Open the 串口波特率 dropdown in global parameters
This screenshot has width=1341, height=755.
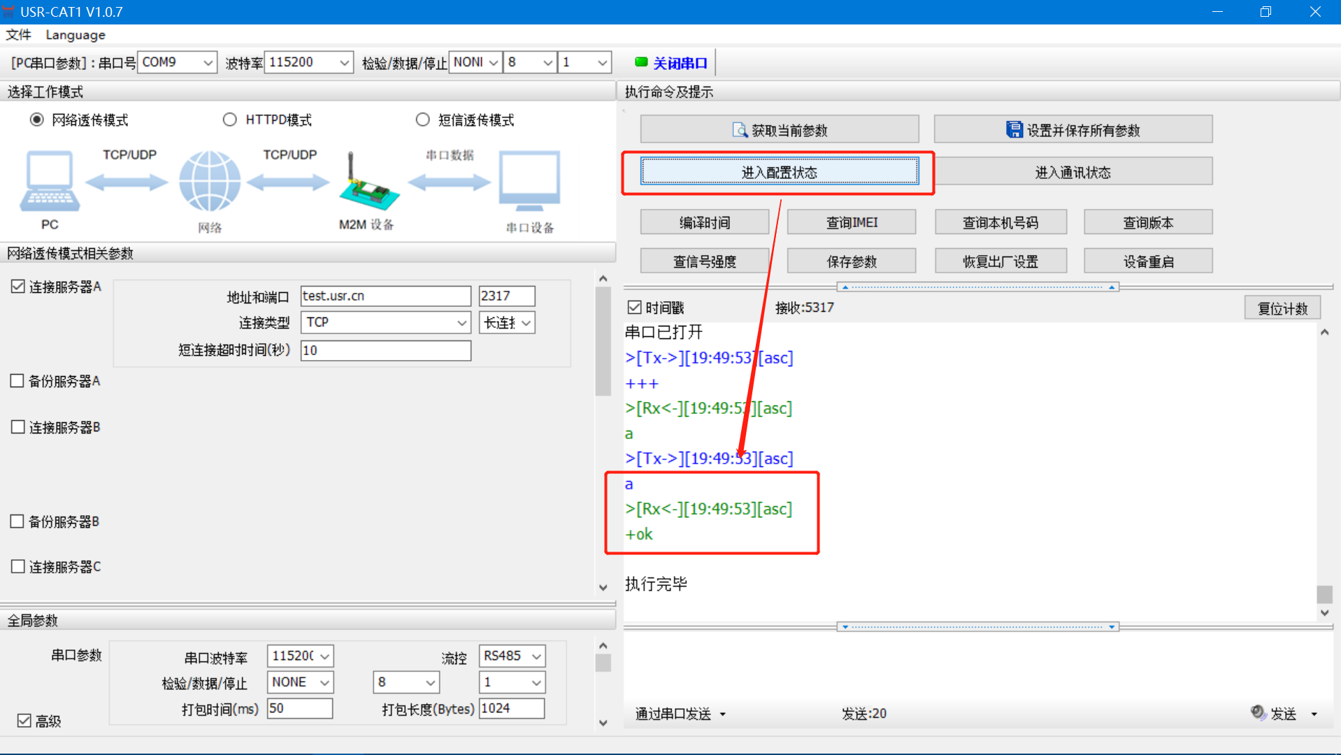pyautogui.click(x=301, y=656)
